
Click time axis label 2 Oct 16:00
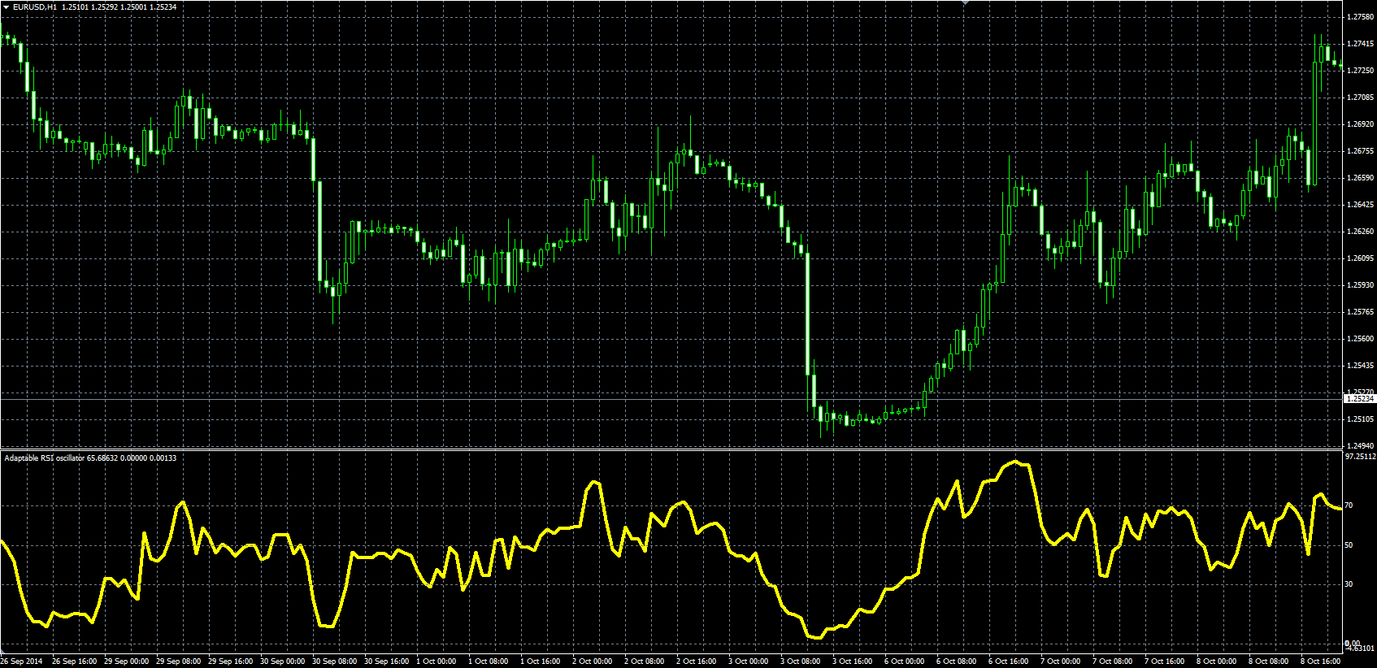point(697,661)
